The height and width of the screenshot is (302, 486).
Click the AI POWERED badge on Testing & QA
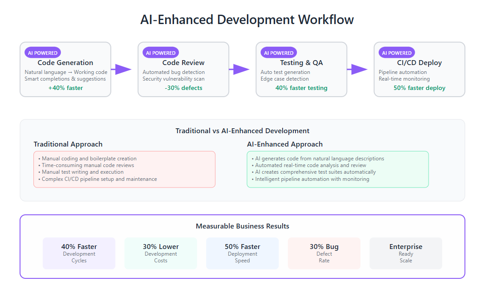279,53
